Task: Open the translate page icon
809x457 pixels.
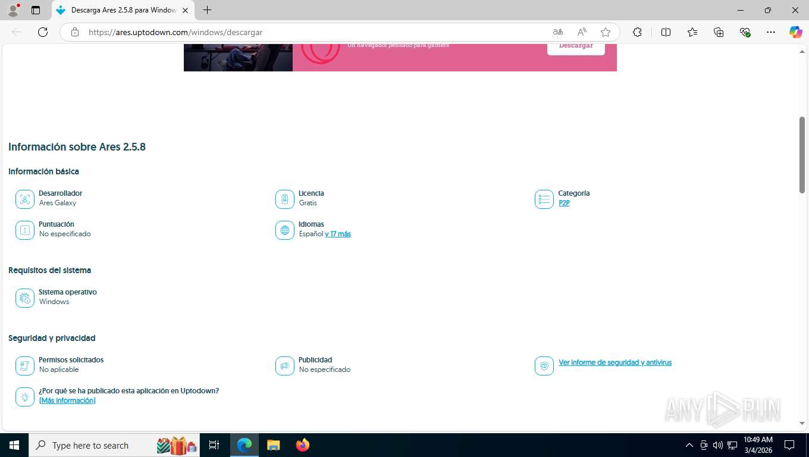Action: point(558,32)
